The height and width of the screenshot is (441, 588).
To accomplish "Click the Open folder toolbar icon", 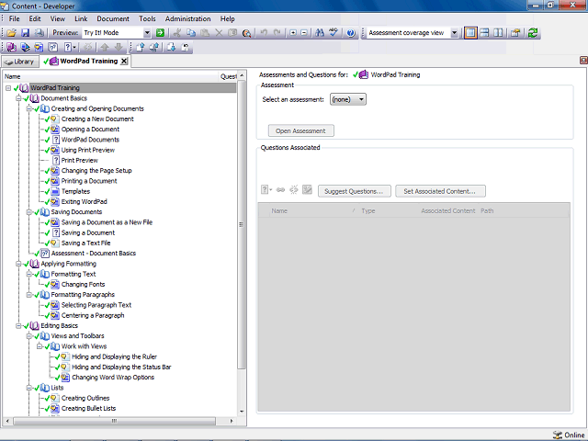I will (11, 33).
